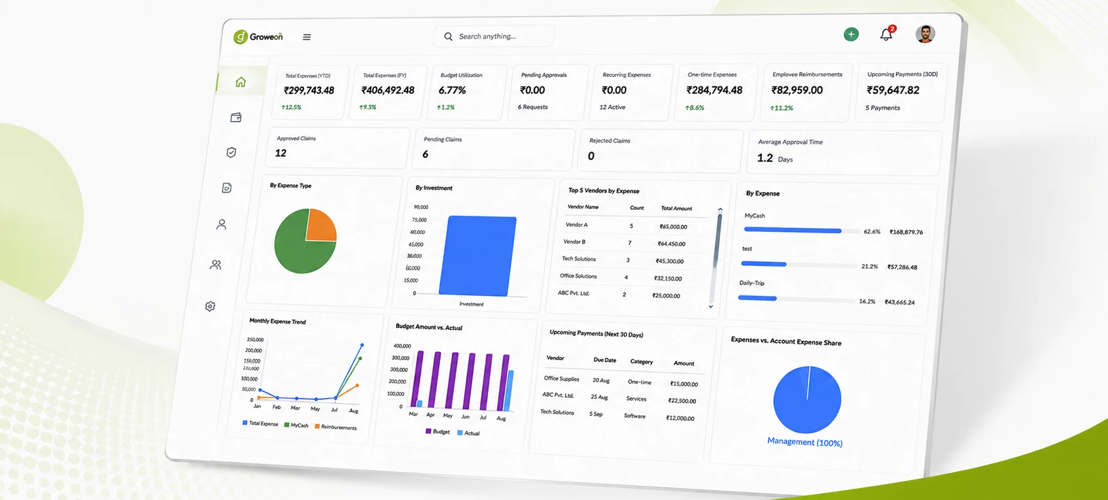Select the ABC Pvt. Ltd. row in Upcoming Payments
1108x500 pixels.
[x=619, y=398]
